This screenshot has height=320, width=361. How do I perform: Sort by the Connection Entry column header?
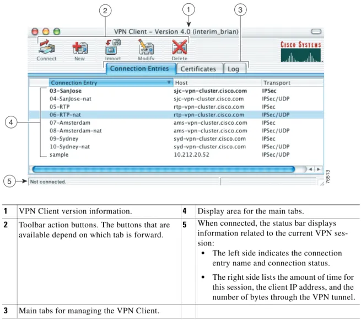pyautogui.click(x=111, y=83)
